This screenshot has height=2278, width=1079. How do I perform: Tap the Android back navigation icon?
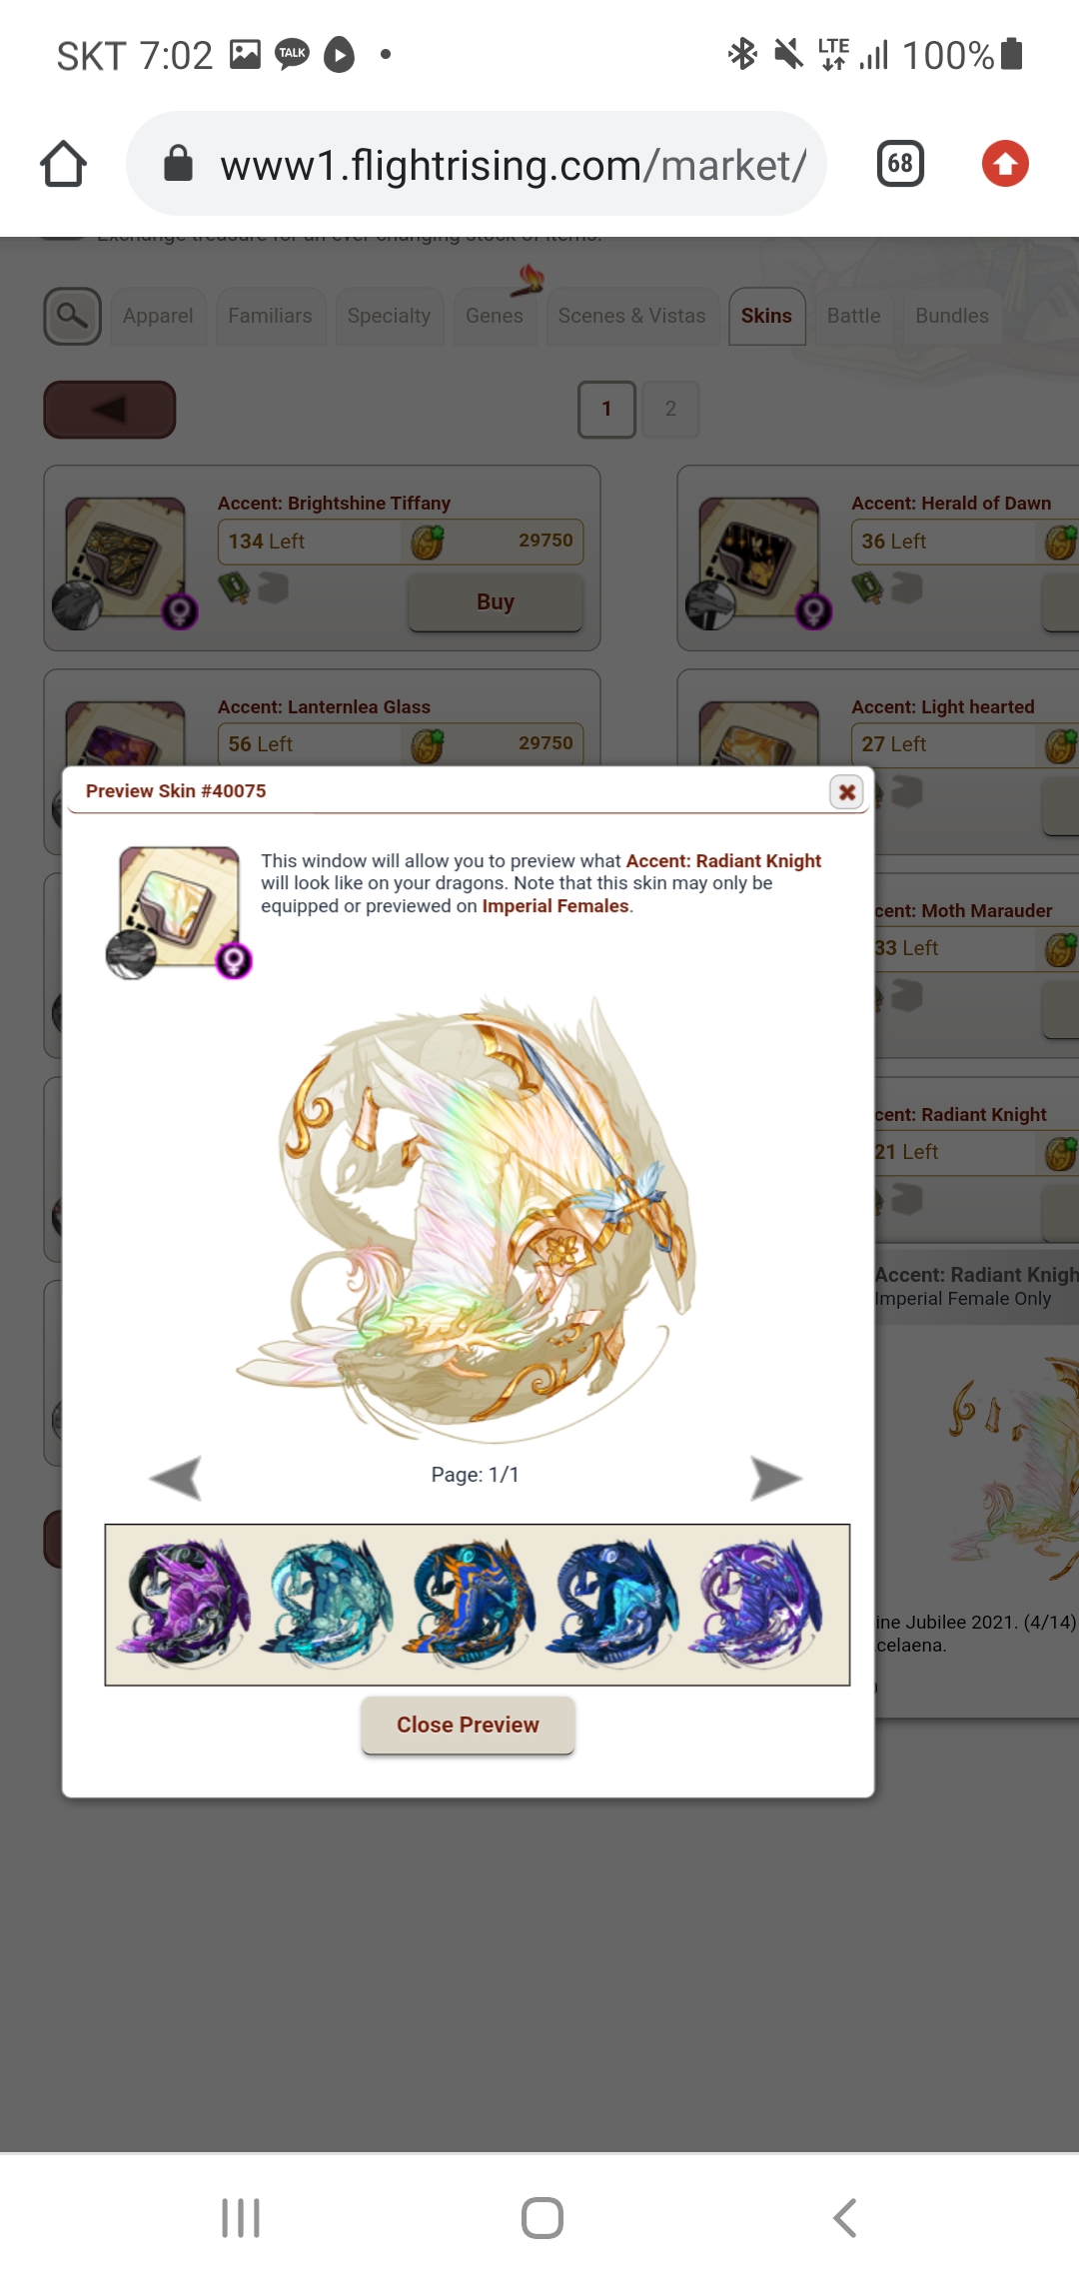(x=845, y=2218)
